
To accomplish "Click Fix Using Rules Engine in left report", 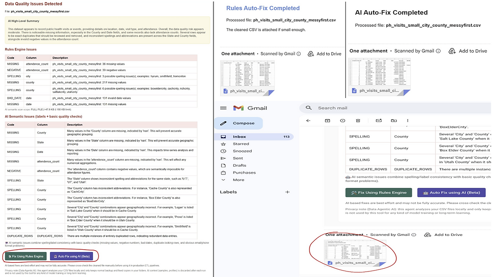I will (26, 256).
